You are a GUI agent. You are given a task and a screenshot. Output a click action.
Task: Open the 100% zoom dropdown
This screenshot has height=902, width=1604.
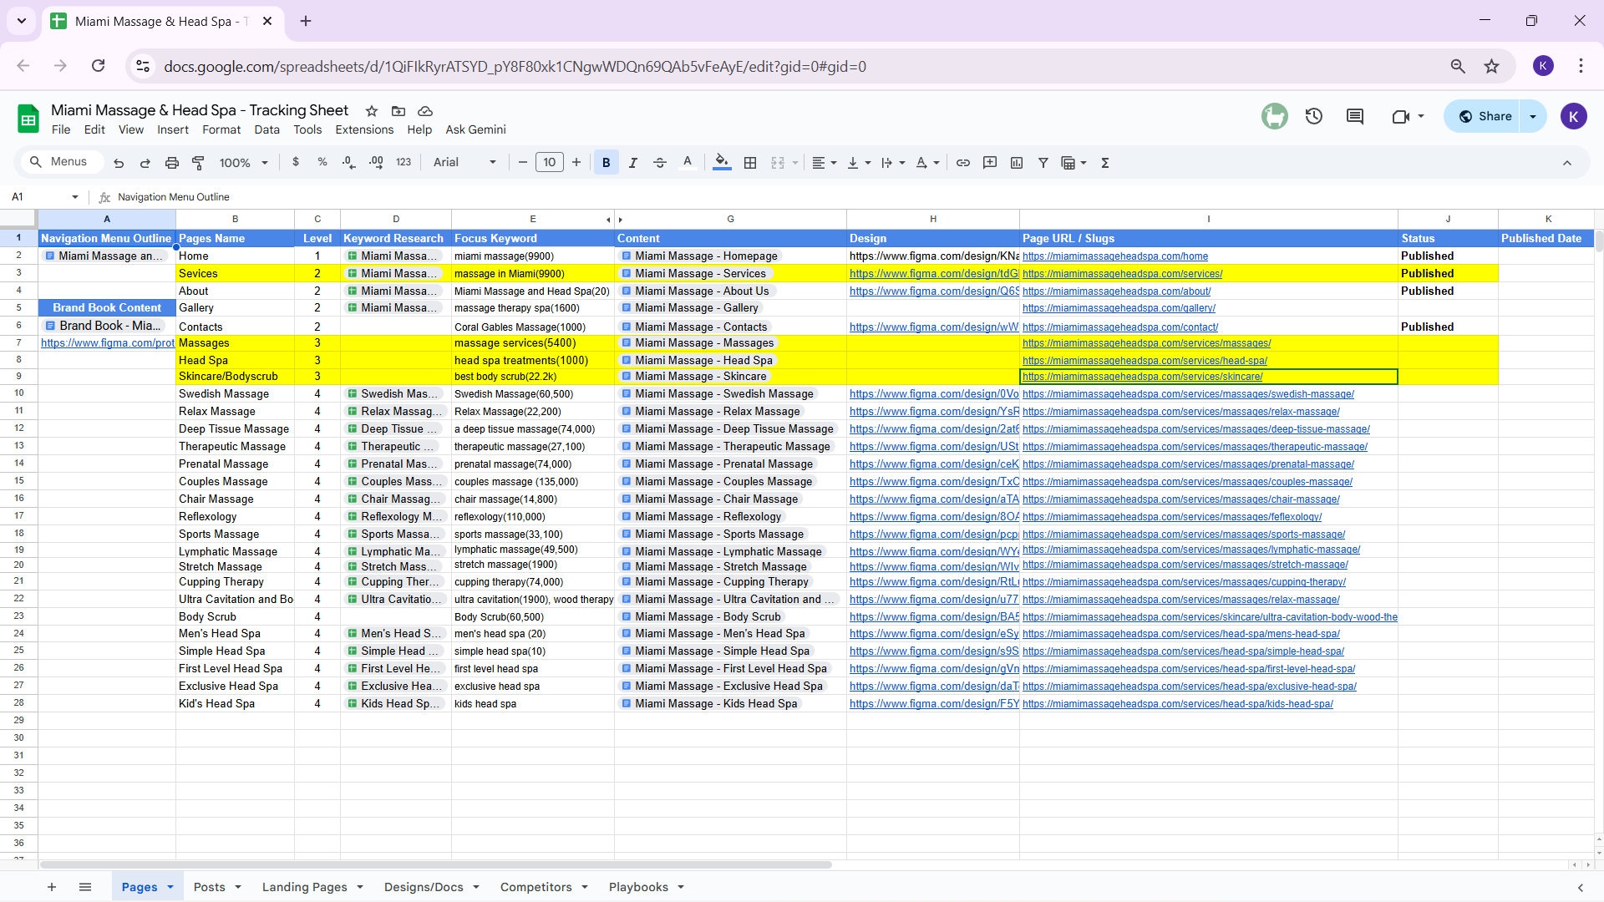(x=243, y=163)
